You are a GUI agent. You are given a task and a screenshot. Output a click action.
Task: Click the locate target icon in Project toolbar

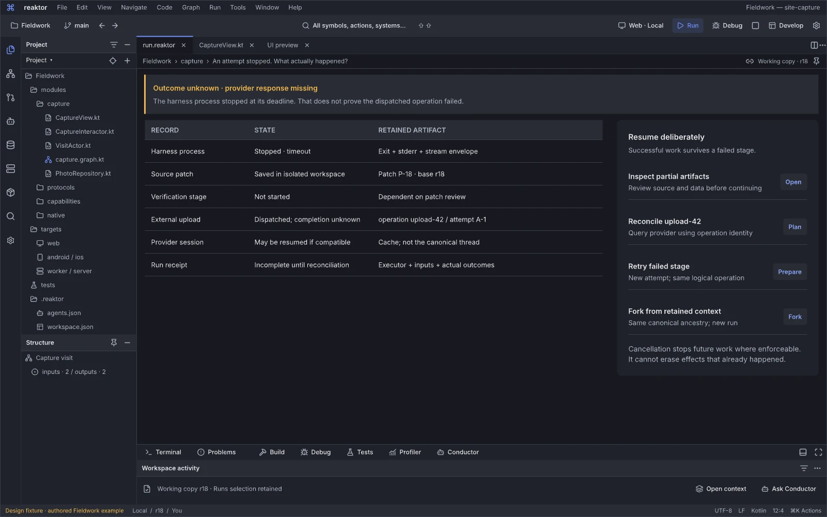click(x=113, y=60)
